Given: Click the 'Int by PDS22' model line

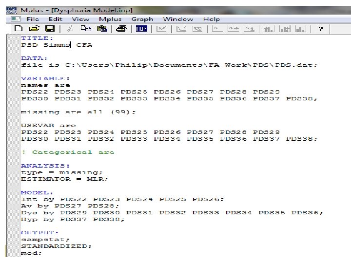Looking at the screenshot, I should pos(122,199).
